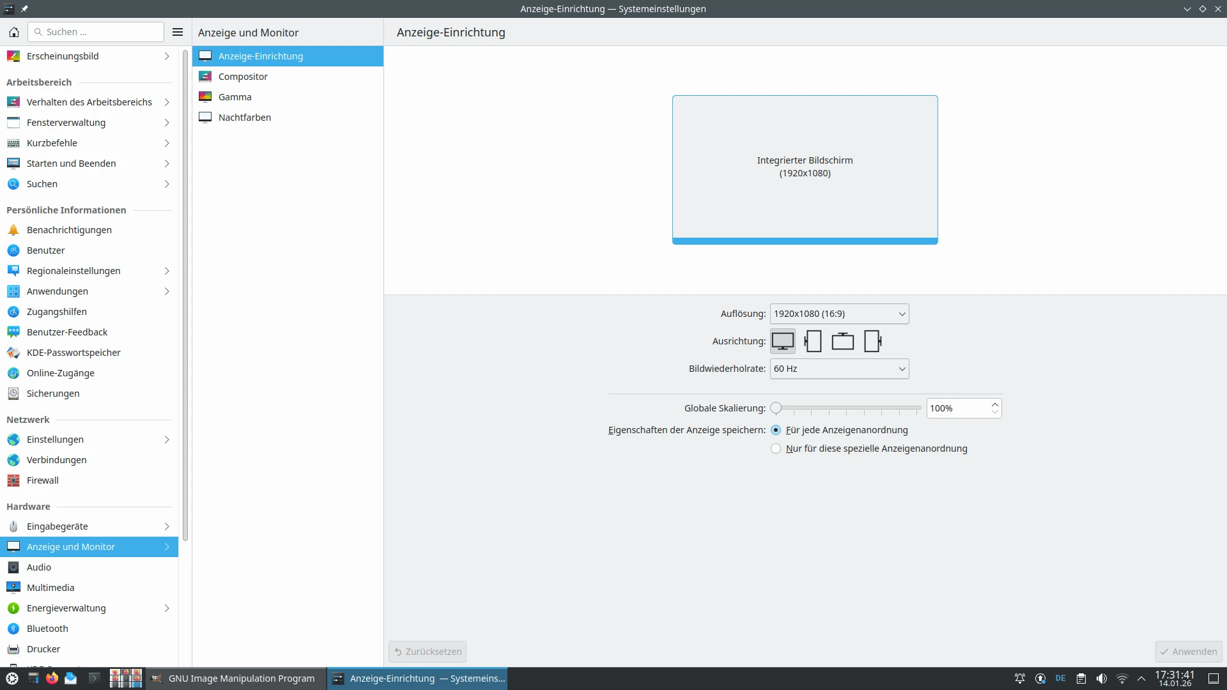Click the Globale Skalierung slider handle
This screenshot has height=690, width=1227.
tap(776, 408)
